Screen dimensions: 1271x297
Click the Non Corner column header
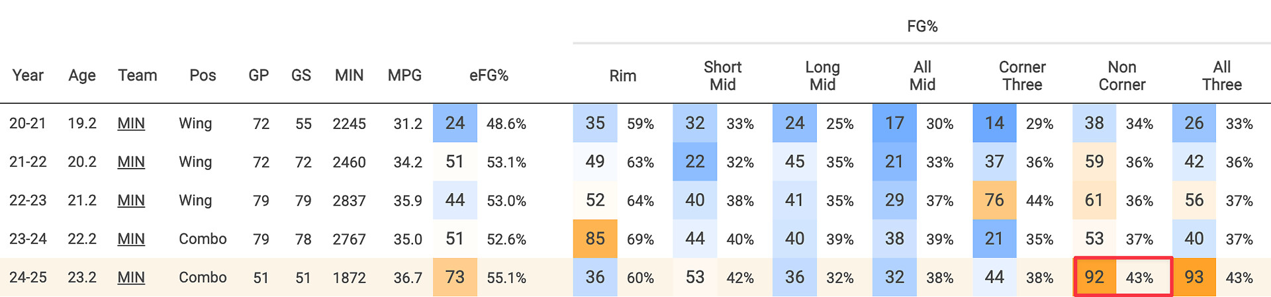pos(1122,75)
